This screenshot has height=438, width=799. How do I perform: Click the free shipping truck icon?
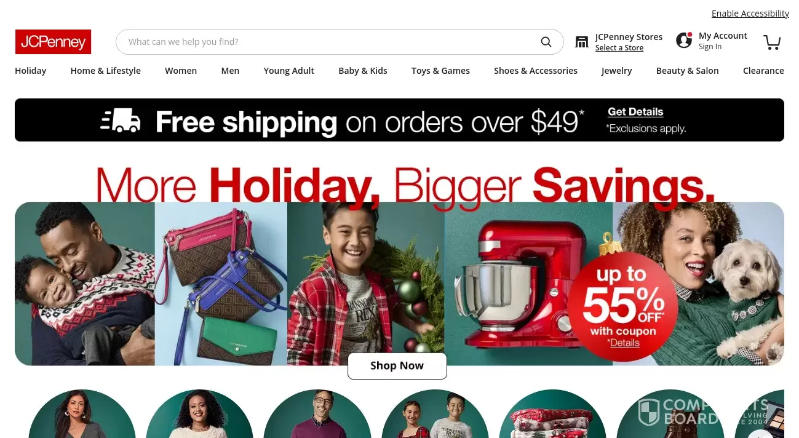tap(121, 121)
